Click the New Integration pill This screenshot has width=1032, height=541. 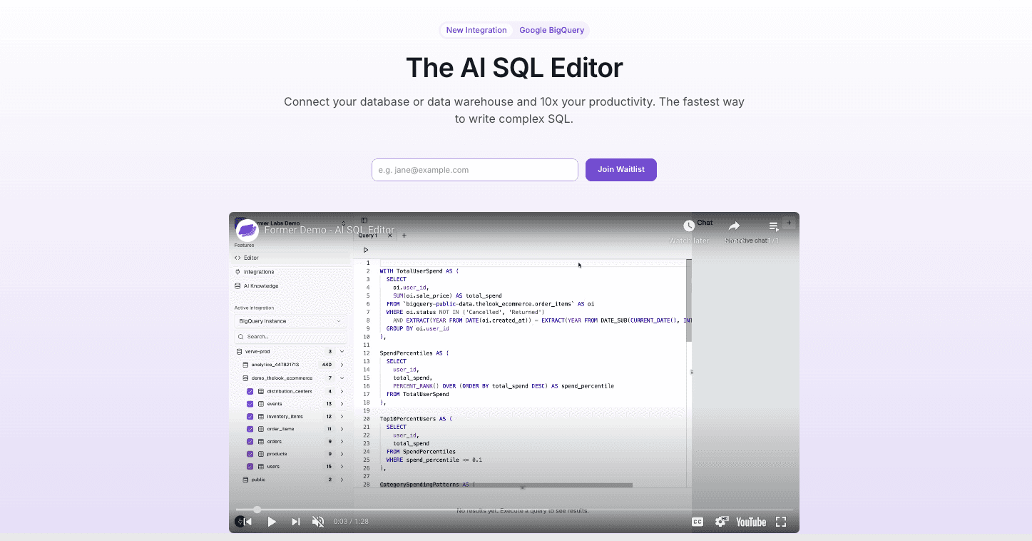click(476, 30)
